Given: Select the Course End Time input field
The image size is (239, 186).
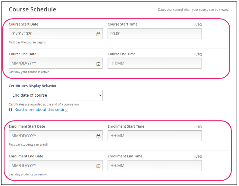Looking at the screenshot, I should click(154, 64).
